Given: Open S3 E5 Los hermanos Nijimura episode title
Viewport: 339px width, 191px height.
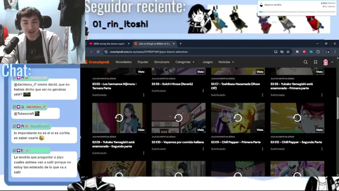Looking at the screenshot, I should pyautogui.click(x=115, y=86).
